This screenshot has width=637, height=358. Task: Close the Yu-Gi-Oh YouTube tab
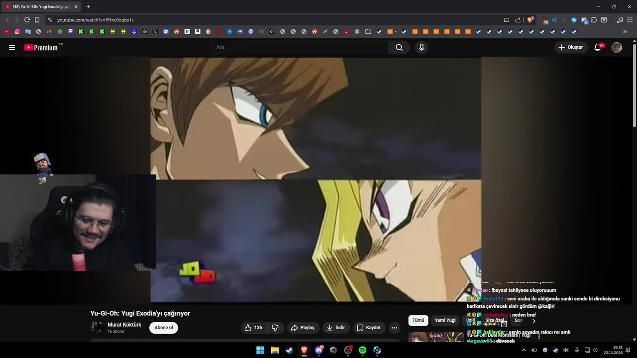point(76,6)
